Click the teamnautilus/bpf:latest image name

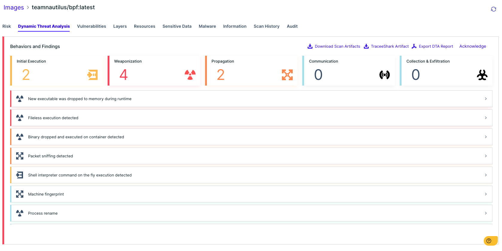pyautogui.click(x=63, y=7)
